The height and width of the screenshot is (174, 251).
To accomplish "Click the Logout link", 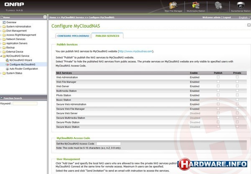I will tap(227, 18).
